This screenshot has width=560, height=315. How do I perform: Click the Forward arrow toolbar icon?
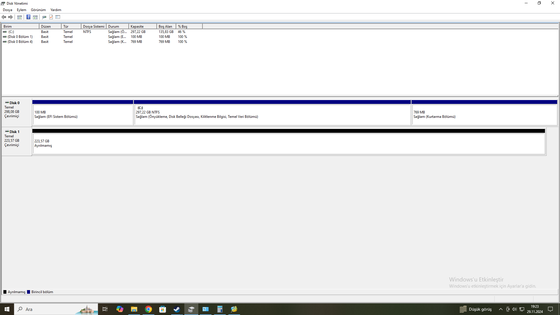(x=10, y=17)
